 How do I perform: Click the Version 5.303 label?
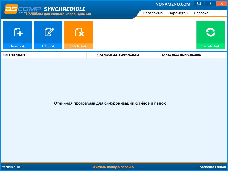(x=12, y=167)
